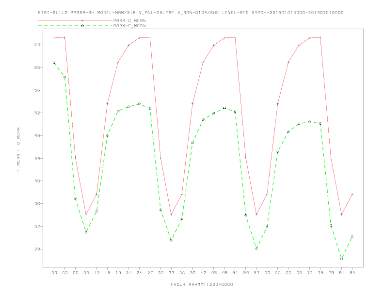The width and height of the screenshot is (384, 297).
Task: Select green F_MEAN circle marker at hour 24
Action: [139, 104]
